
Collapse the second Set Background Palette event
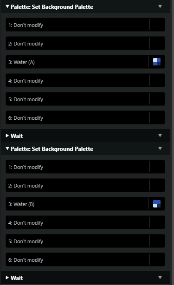click(7, 149)
